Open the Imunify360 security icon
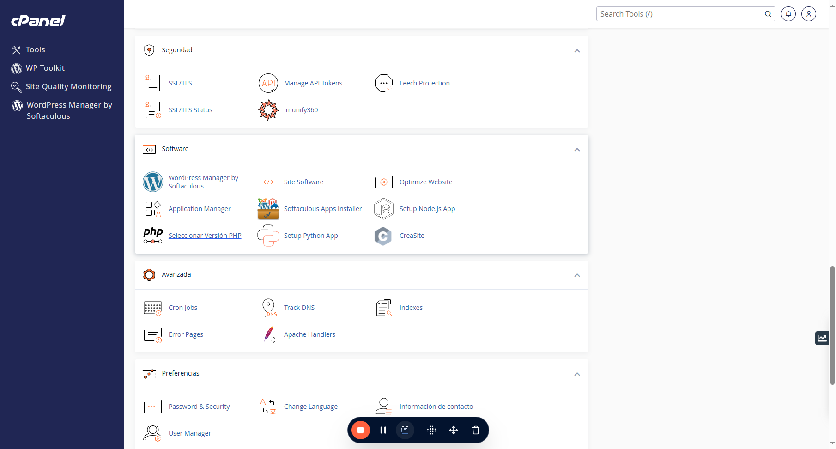 click(x=268, y=110)
